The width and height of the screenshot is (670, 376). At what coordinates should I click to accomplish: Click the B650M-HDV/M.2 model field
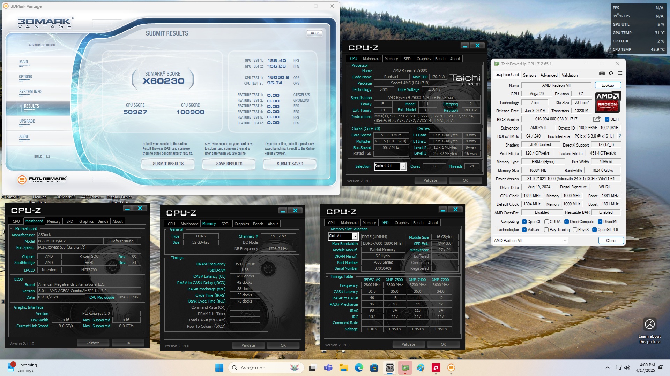pyautogui.click(x=70, y=241)
